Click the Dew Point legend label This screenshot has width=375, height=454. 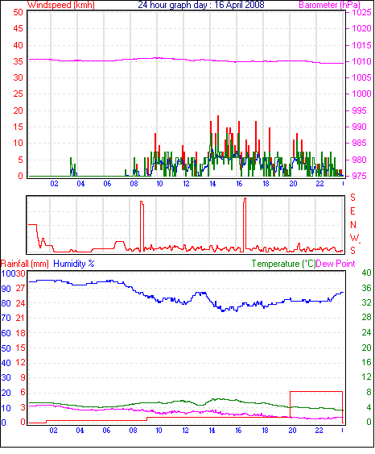pyautogui.click(x=336, y=264)
